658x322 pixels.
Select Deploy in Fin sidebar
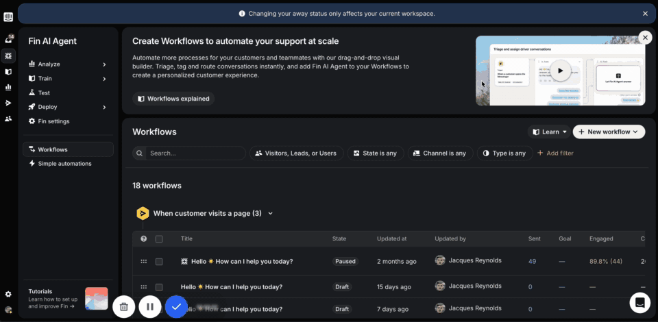pos(47,107)
